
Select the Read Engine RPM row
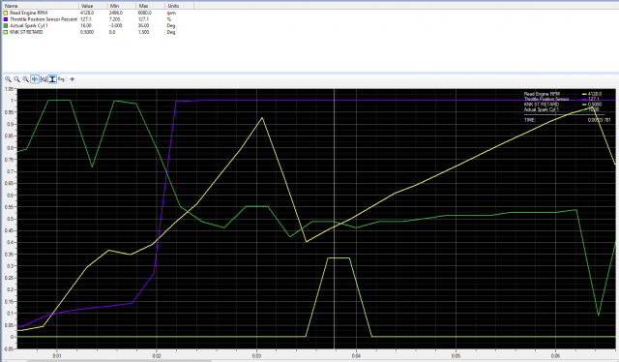coord(98,13)
